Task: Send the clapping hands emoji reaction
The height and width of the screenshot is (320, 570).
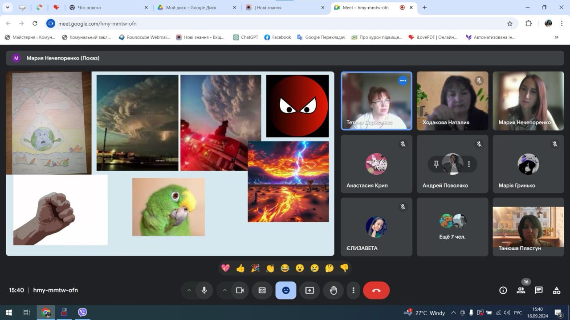Action: click(x=270, y=268)
